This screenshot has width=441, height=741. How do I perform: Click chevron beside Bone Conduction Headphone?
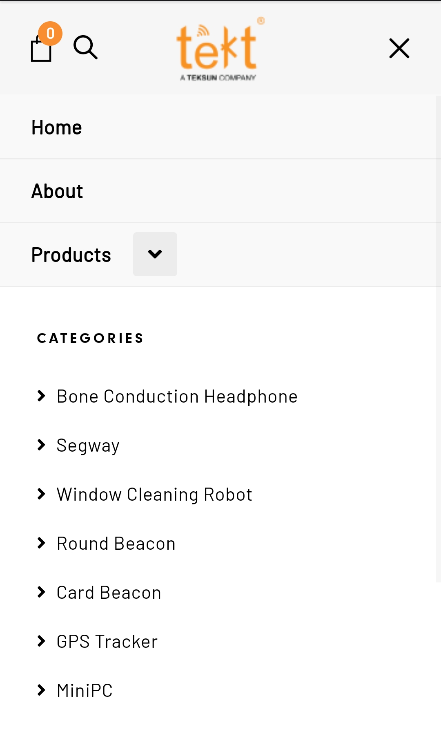point(41,396)
